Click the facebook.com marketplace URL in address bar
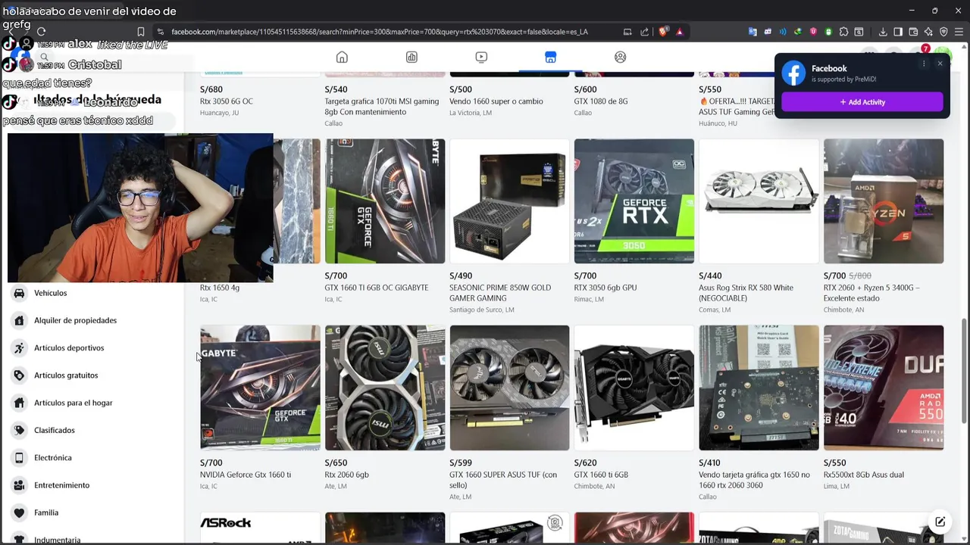Viewport: 970px width, 545px height. 380,32
